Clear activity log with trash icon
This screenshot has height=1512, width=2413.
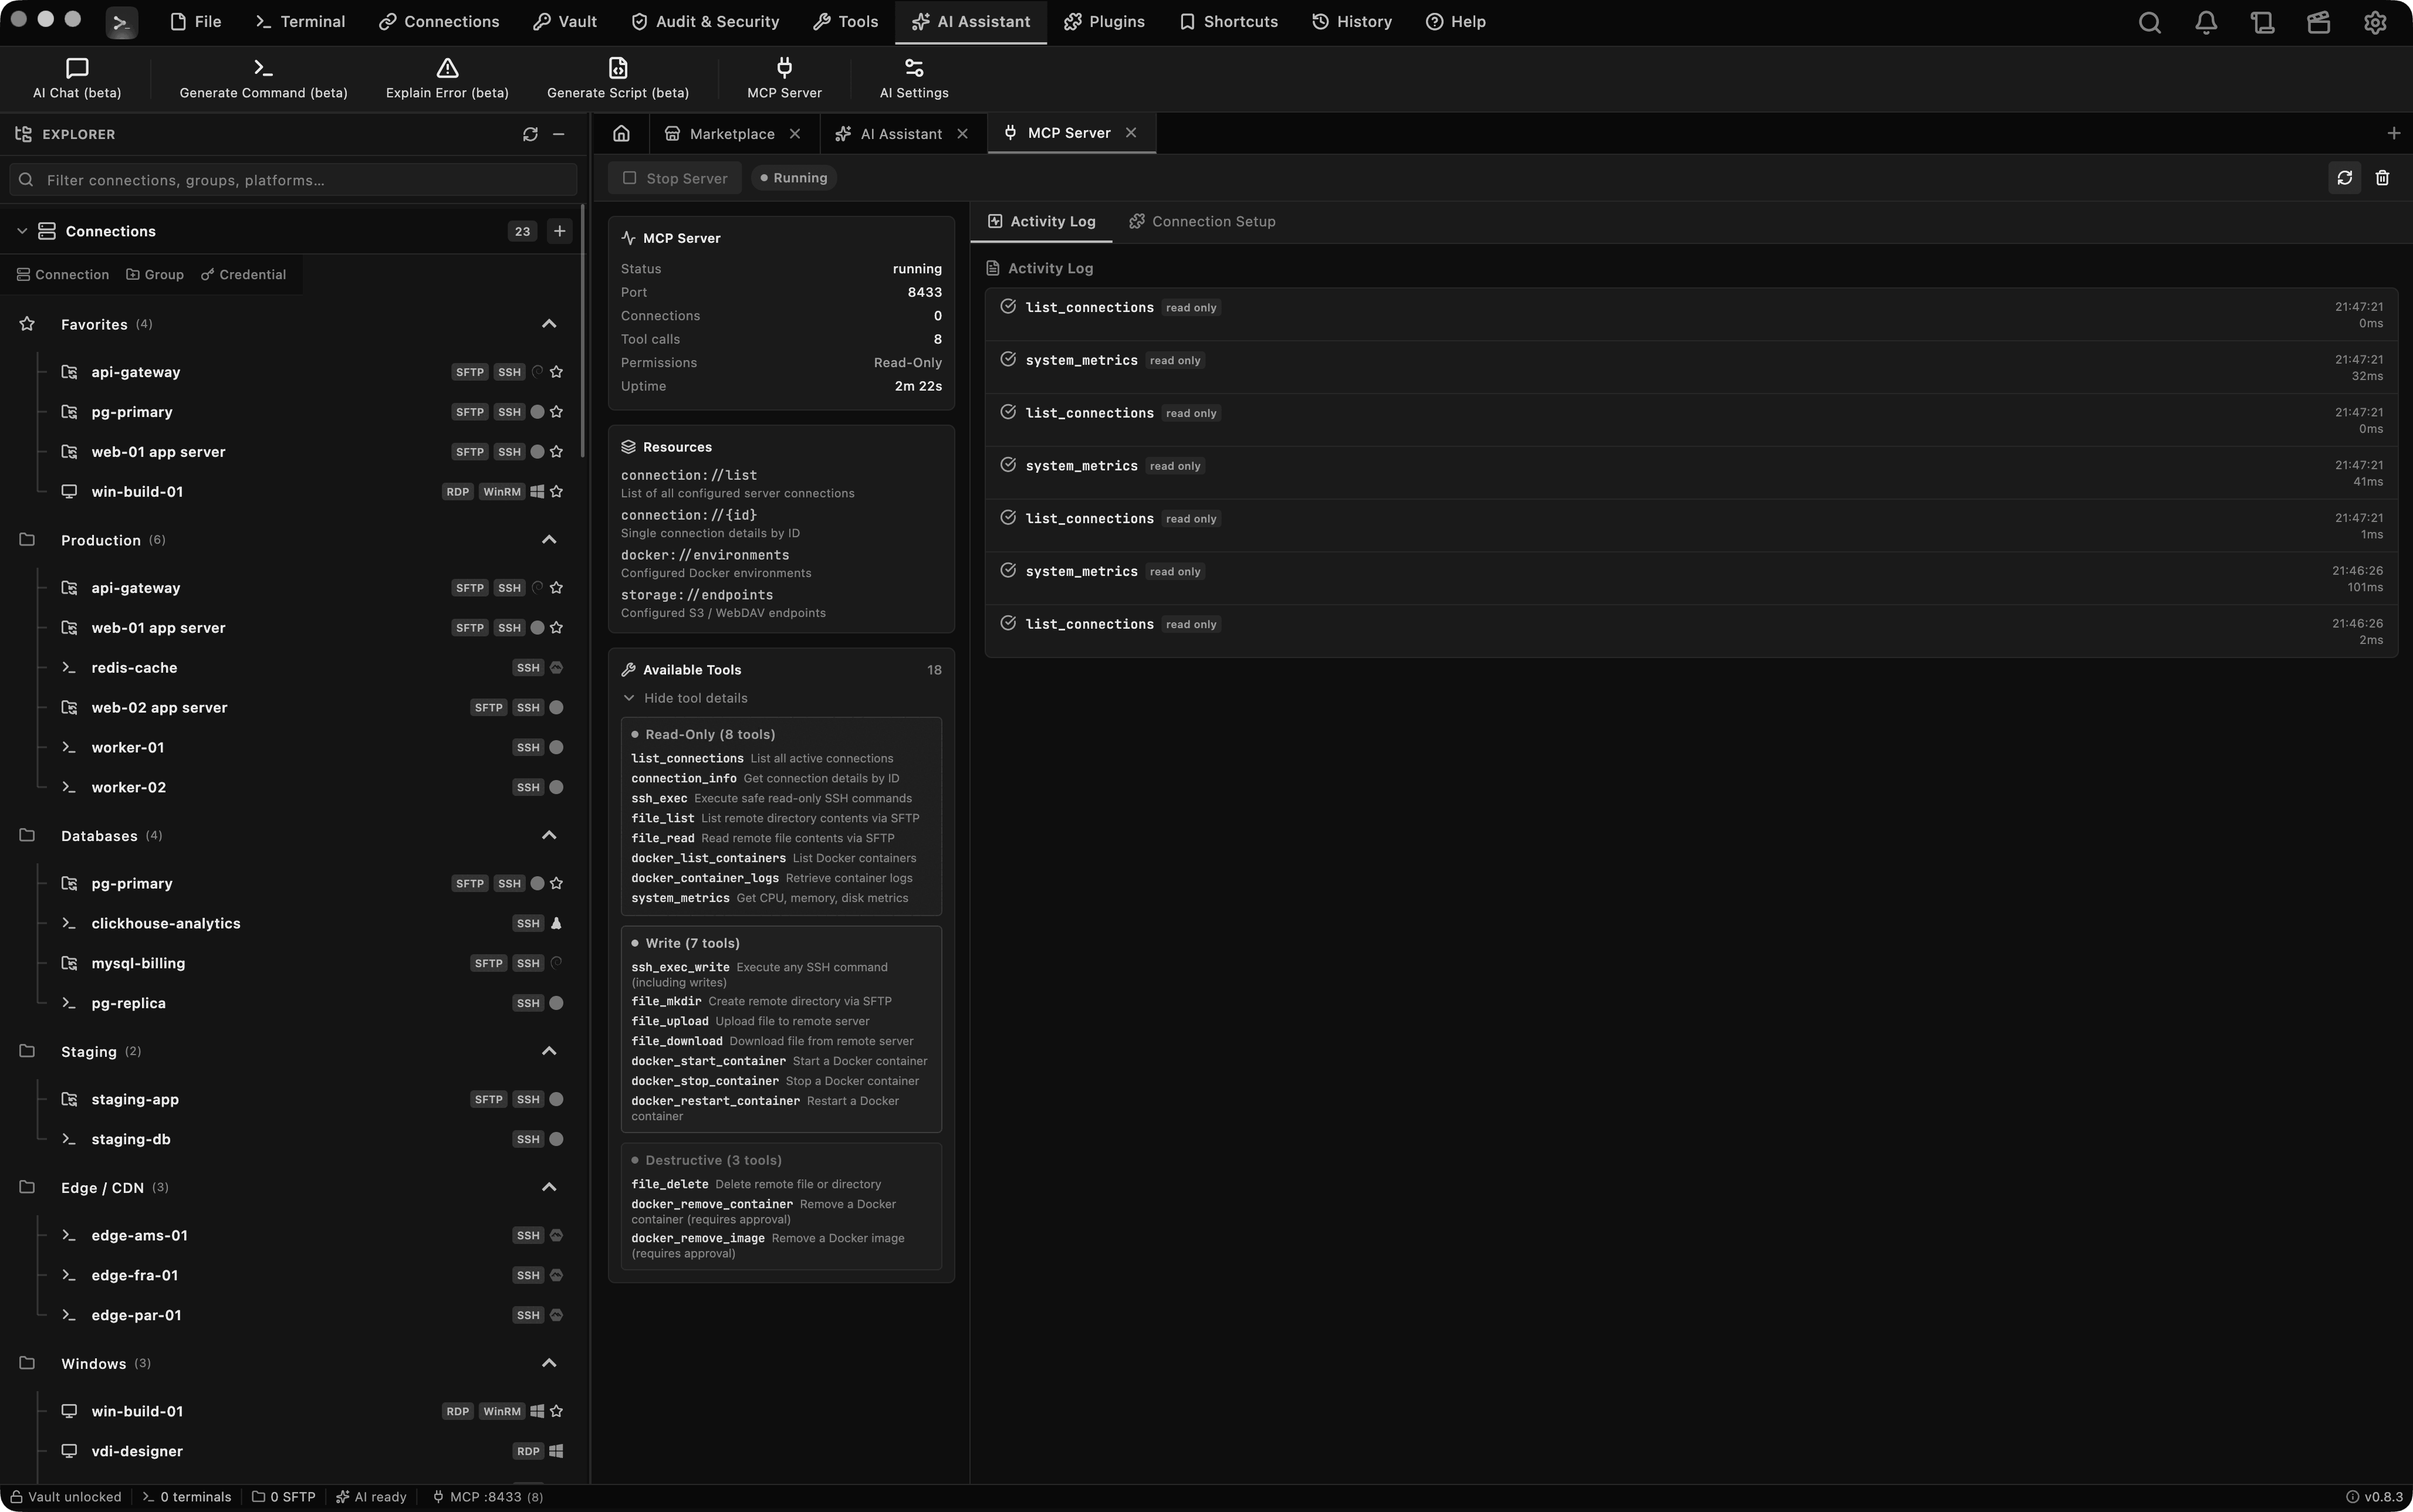tap(2382, 178)
